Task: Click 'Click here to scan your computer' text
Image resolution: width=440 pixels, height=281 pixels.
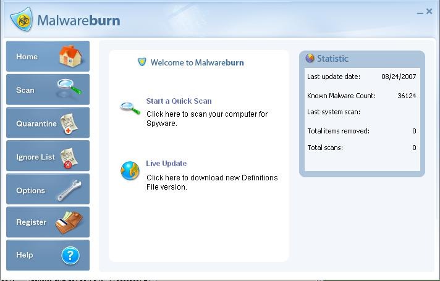Action: 207,119
